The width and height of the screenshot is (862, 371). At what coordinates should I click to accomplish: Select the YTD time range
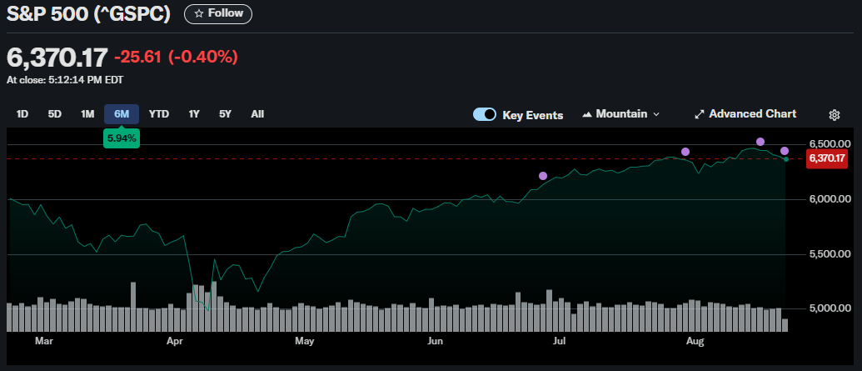[x=159, y=114]
